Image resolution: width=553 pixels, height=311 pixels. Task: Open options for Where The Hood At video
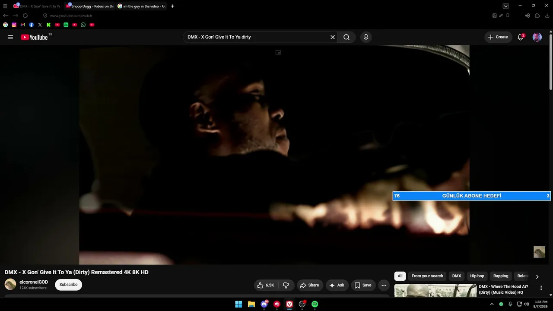tap(541, 288)
